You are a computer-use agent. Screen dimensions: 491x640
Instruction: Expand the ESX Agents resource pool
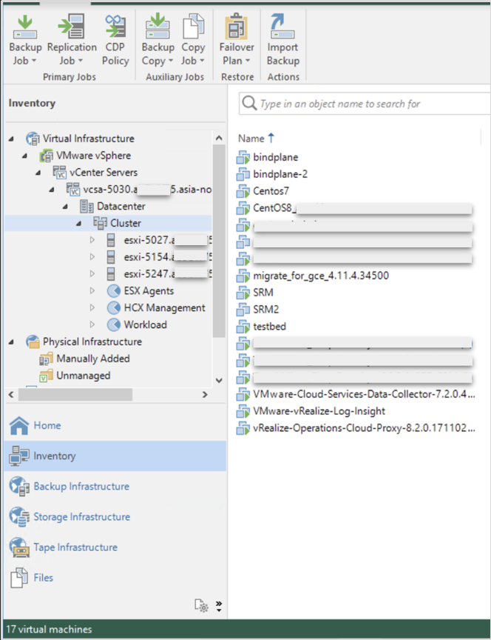[92, 291]
